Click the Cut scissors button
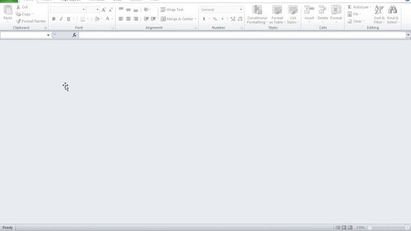 pyautogui.click(x=22, y=7)
